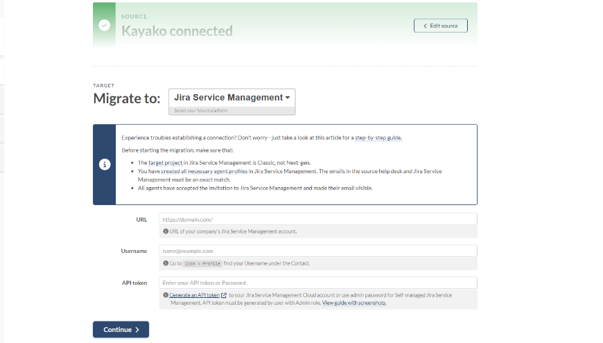Click the info icon beside the Username hint
Image resolution: width=603 pixels, height=343 pixels.
pos(166,263)
